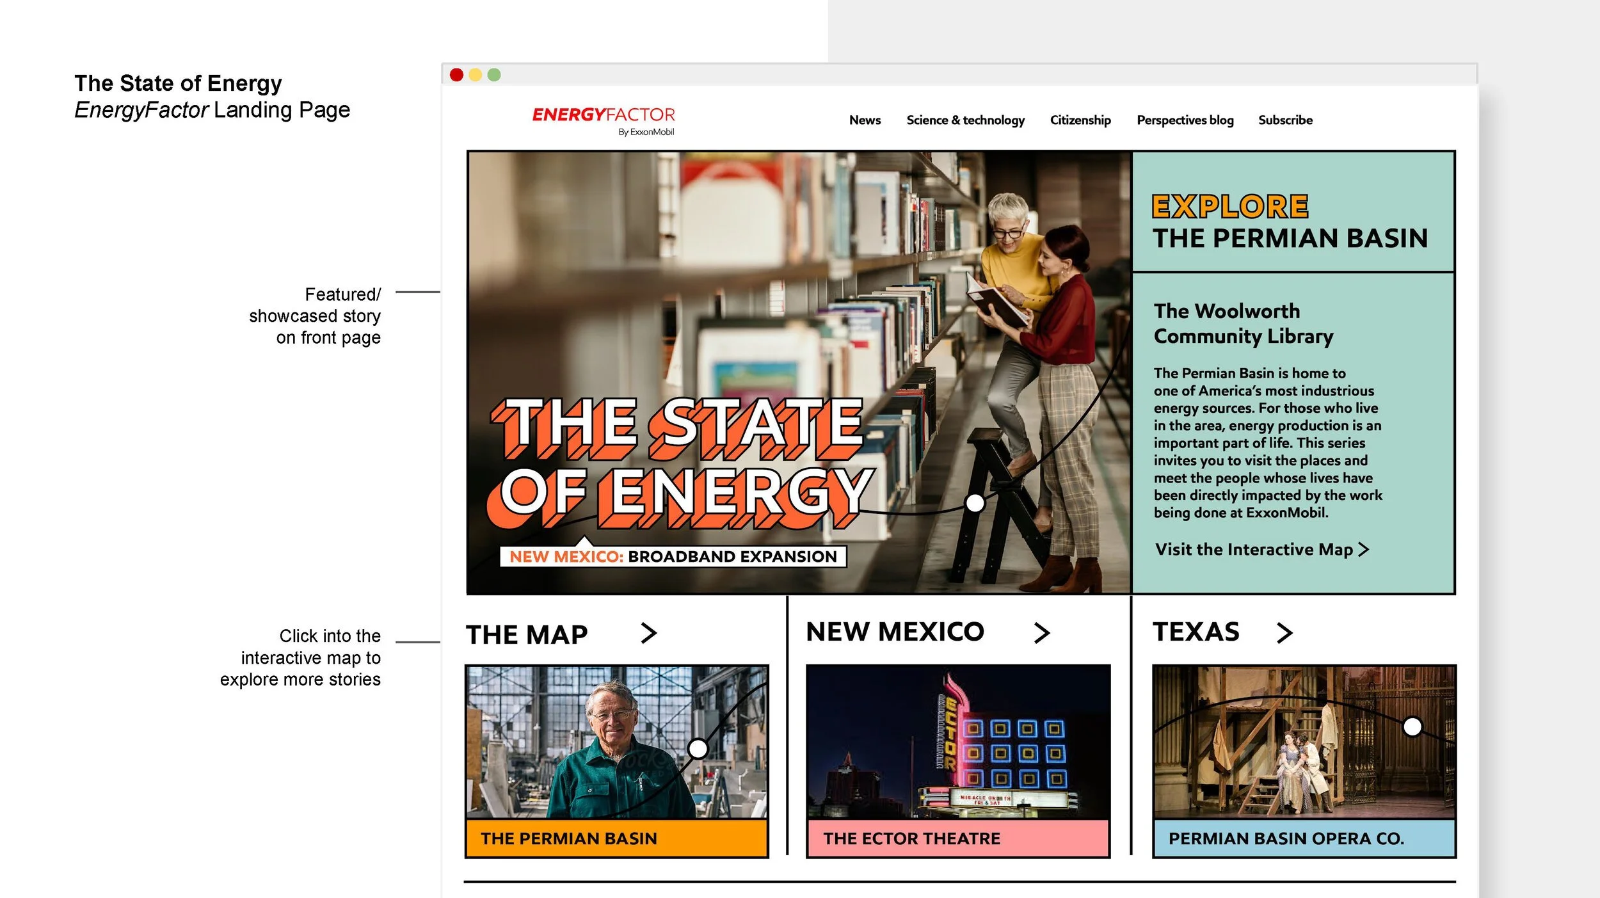Click the By ExxonMobil text under the logo
This screenshot has height=898, width=1600.
point(646,132)
